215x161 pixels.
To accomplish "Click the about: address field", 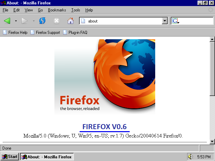I will coord(123,21).
